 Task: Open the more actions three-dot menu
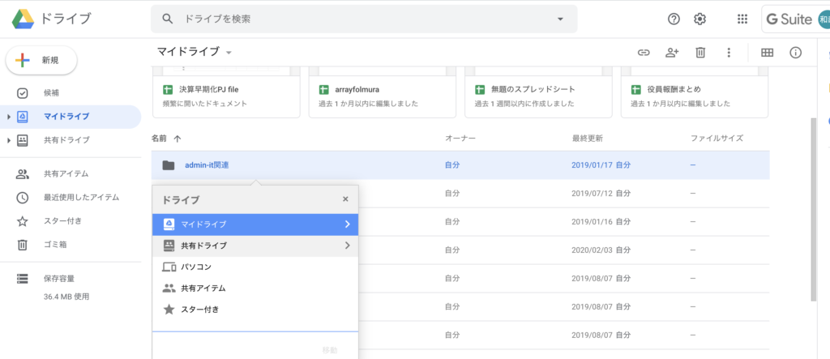[729, 53]
